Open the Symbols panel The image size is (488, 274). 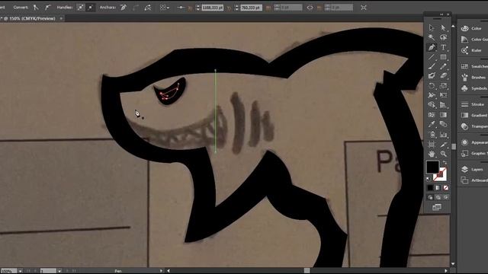click(474, 88)
